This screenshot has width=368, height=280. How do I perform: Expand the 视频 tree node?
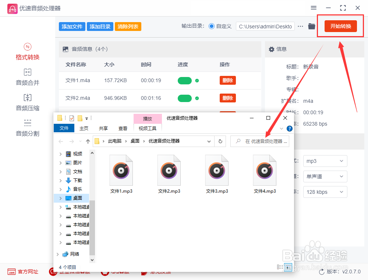(x=61, y=154)
